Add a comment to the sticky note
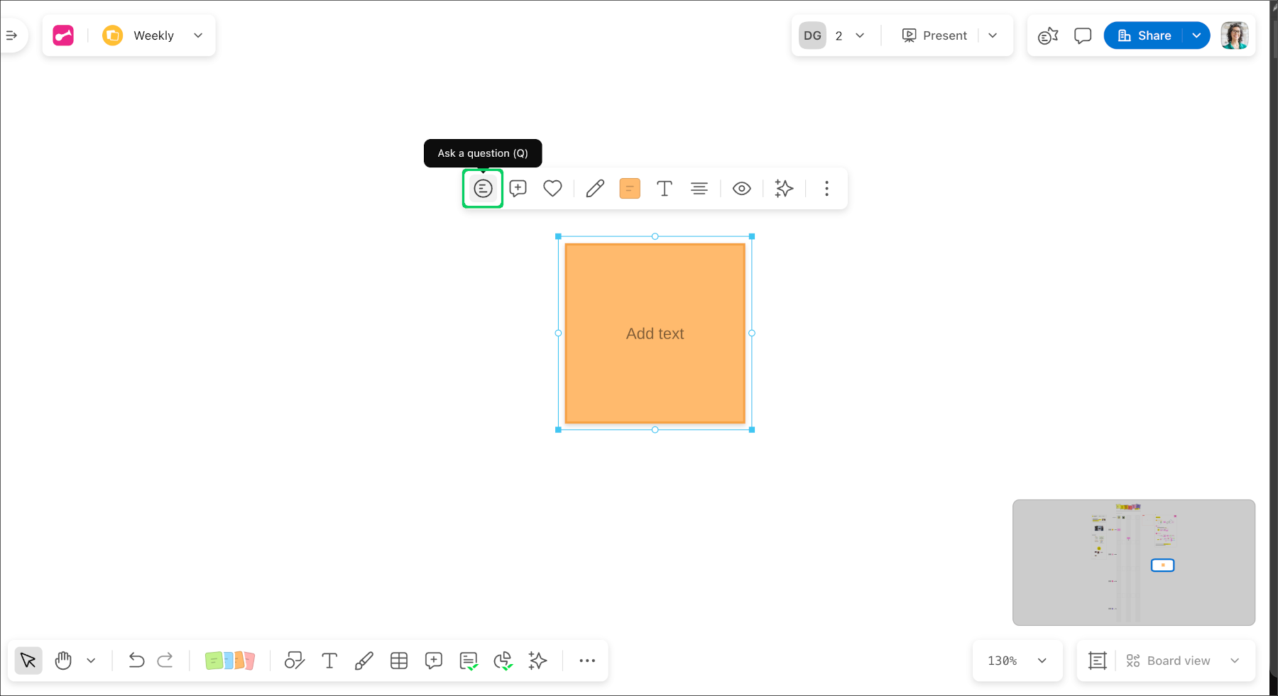Viewport: 1278px width, 696px height. click(x=518, y=189)
